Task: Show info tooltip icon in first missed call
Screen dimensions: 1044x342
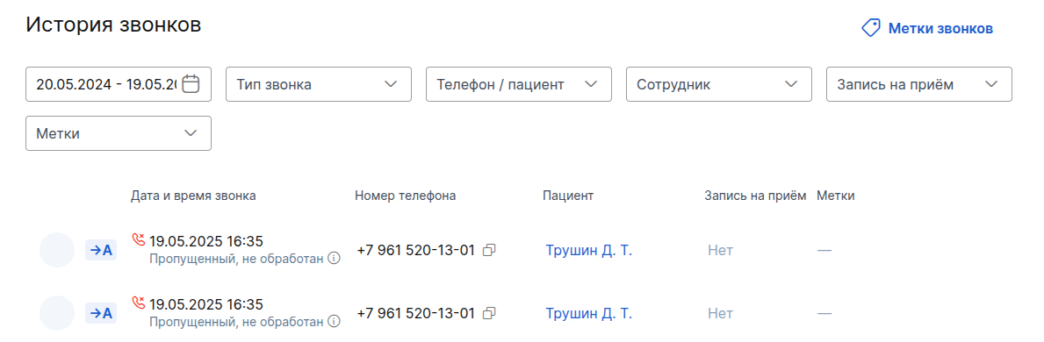Action: click(x=335, y=258)
